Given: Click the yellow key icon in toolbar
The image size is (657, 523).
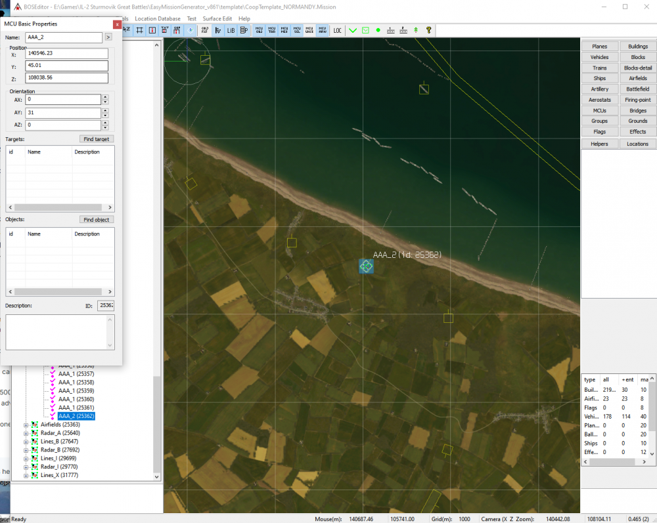Looking at the screenshot, I should (x=428, y=30).
